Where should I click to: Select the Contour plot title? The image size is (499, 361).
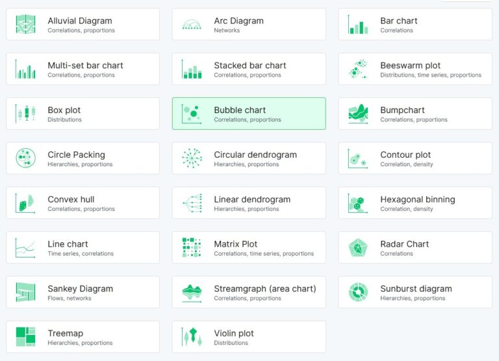pos(405,155)
